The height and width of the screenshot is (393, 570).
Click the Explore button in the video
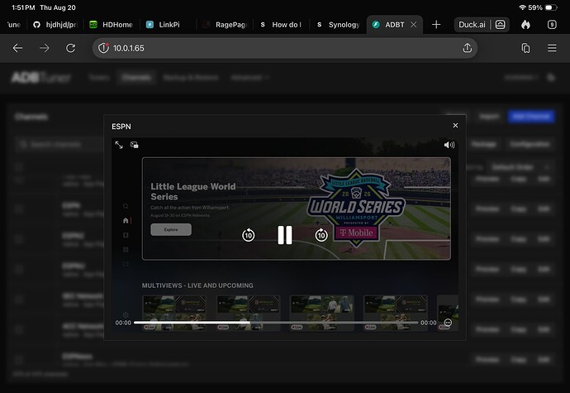point(171,229)
